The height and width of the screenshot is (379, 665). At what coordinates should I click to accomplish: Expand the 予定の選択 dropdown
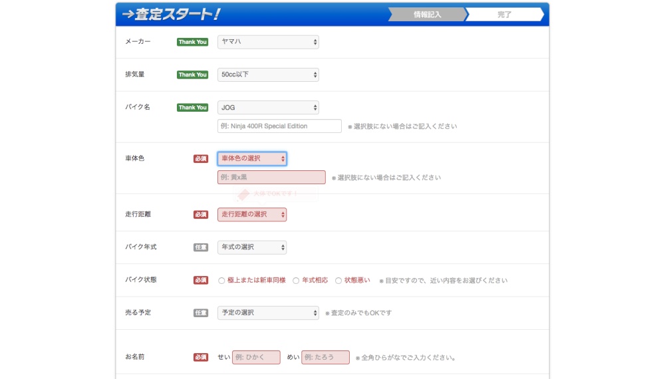click(x=268, y=313)
